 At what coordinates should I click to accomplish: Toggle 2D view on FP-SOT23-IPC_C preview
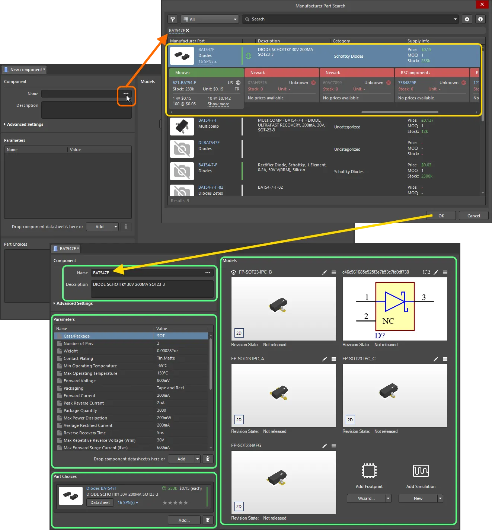coord(350,420)
